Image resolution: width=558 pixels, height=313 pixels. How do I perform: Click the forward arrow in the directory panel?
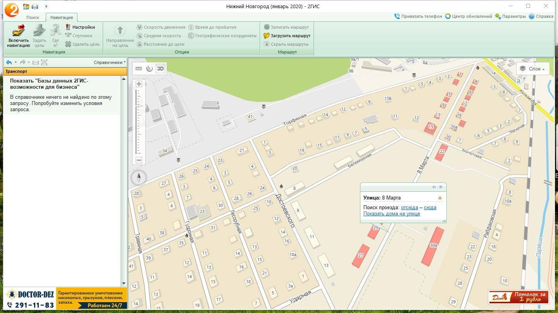click(x=22, y=62)
